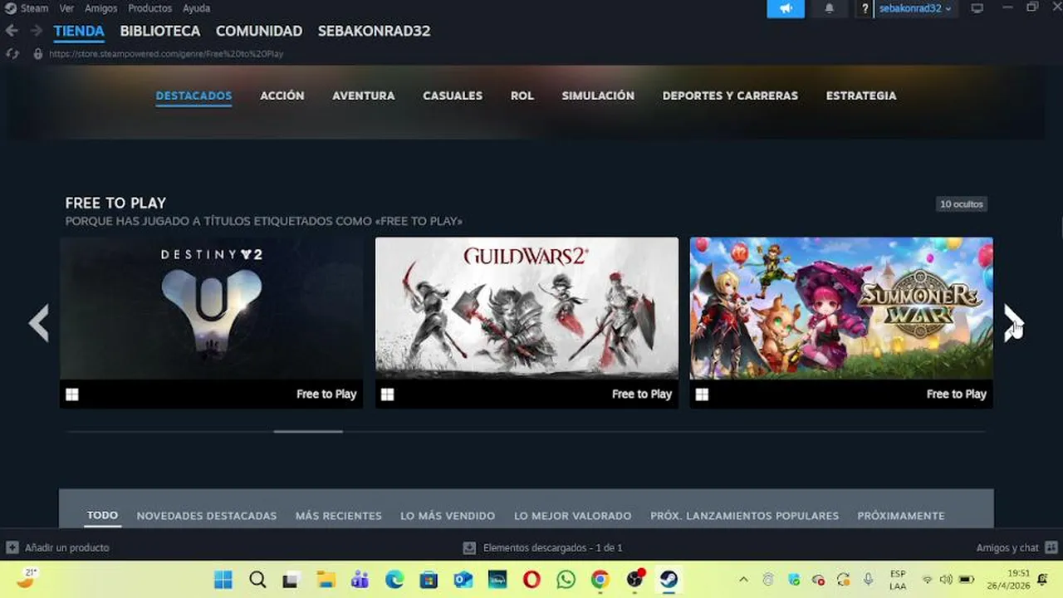
Task: Open the SEBAKONRAD32 profile section
Action: coord(374,31)
